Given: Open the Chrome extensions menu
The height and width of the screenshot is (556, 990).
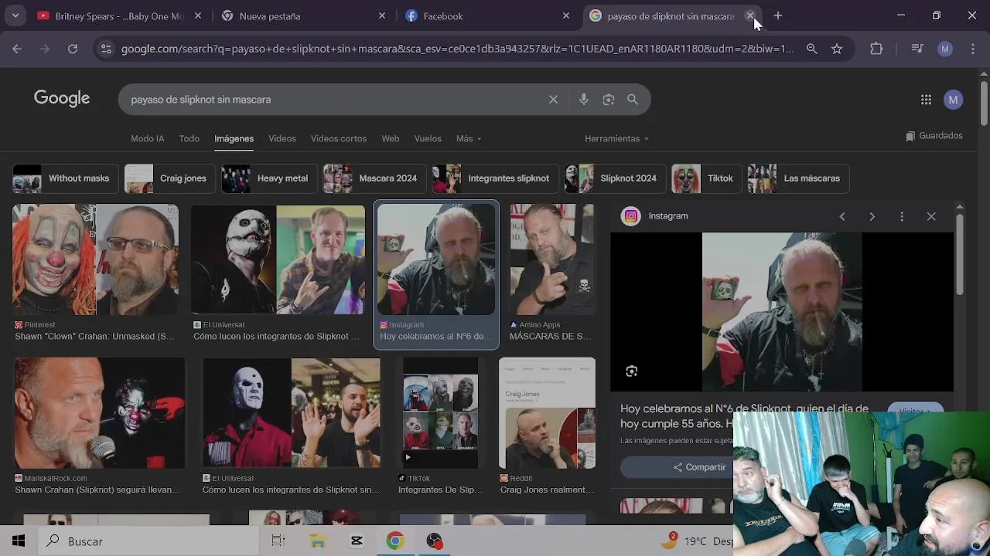Looking at the screenshot, I should pos(876,49).
